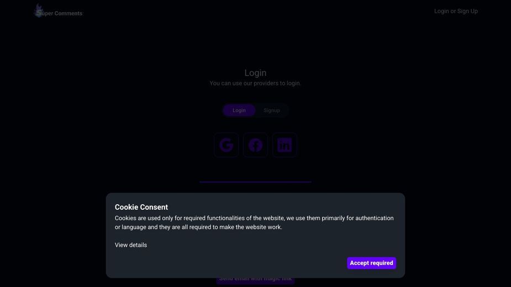511x287 pixels.
Task: Click the Cookie Consent heading
Action: [141, 207]
